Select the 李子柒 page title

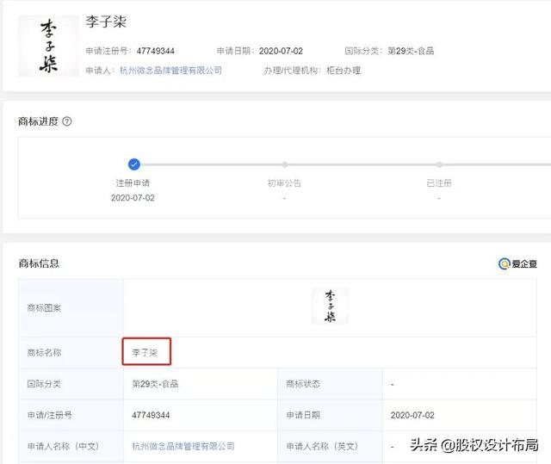click(x=106, y=22)
